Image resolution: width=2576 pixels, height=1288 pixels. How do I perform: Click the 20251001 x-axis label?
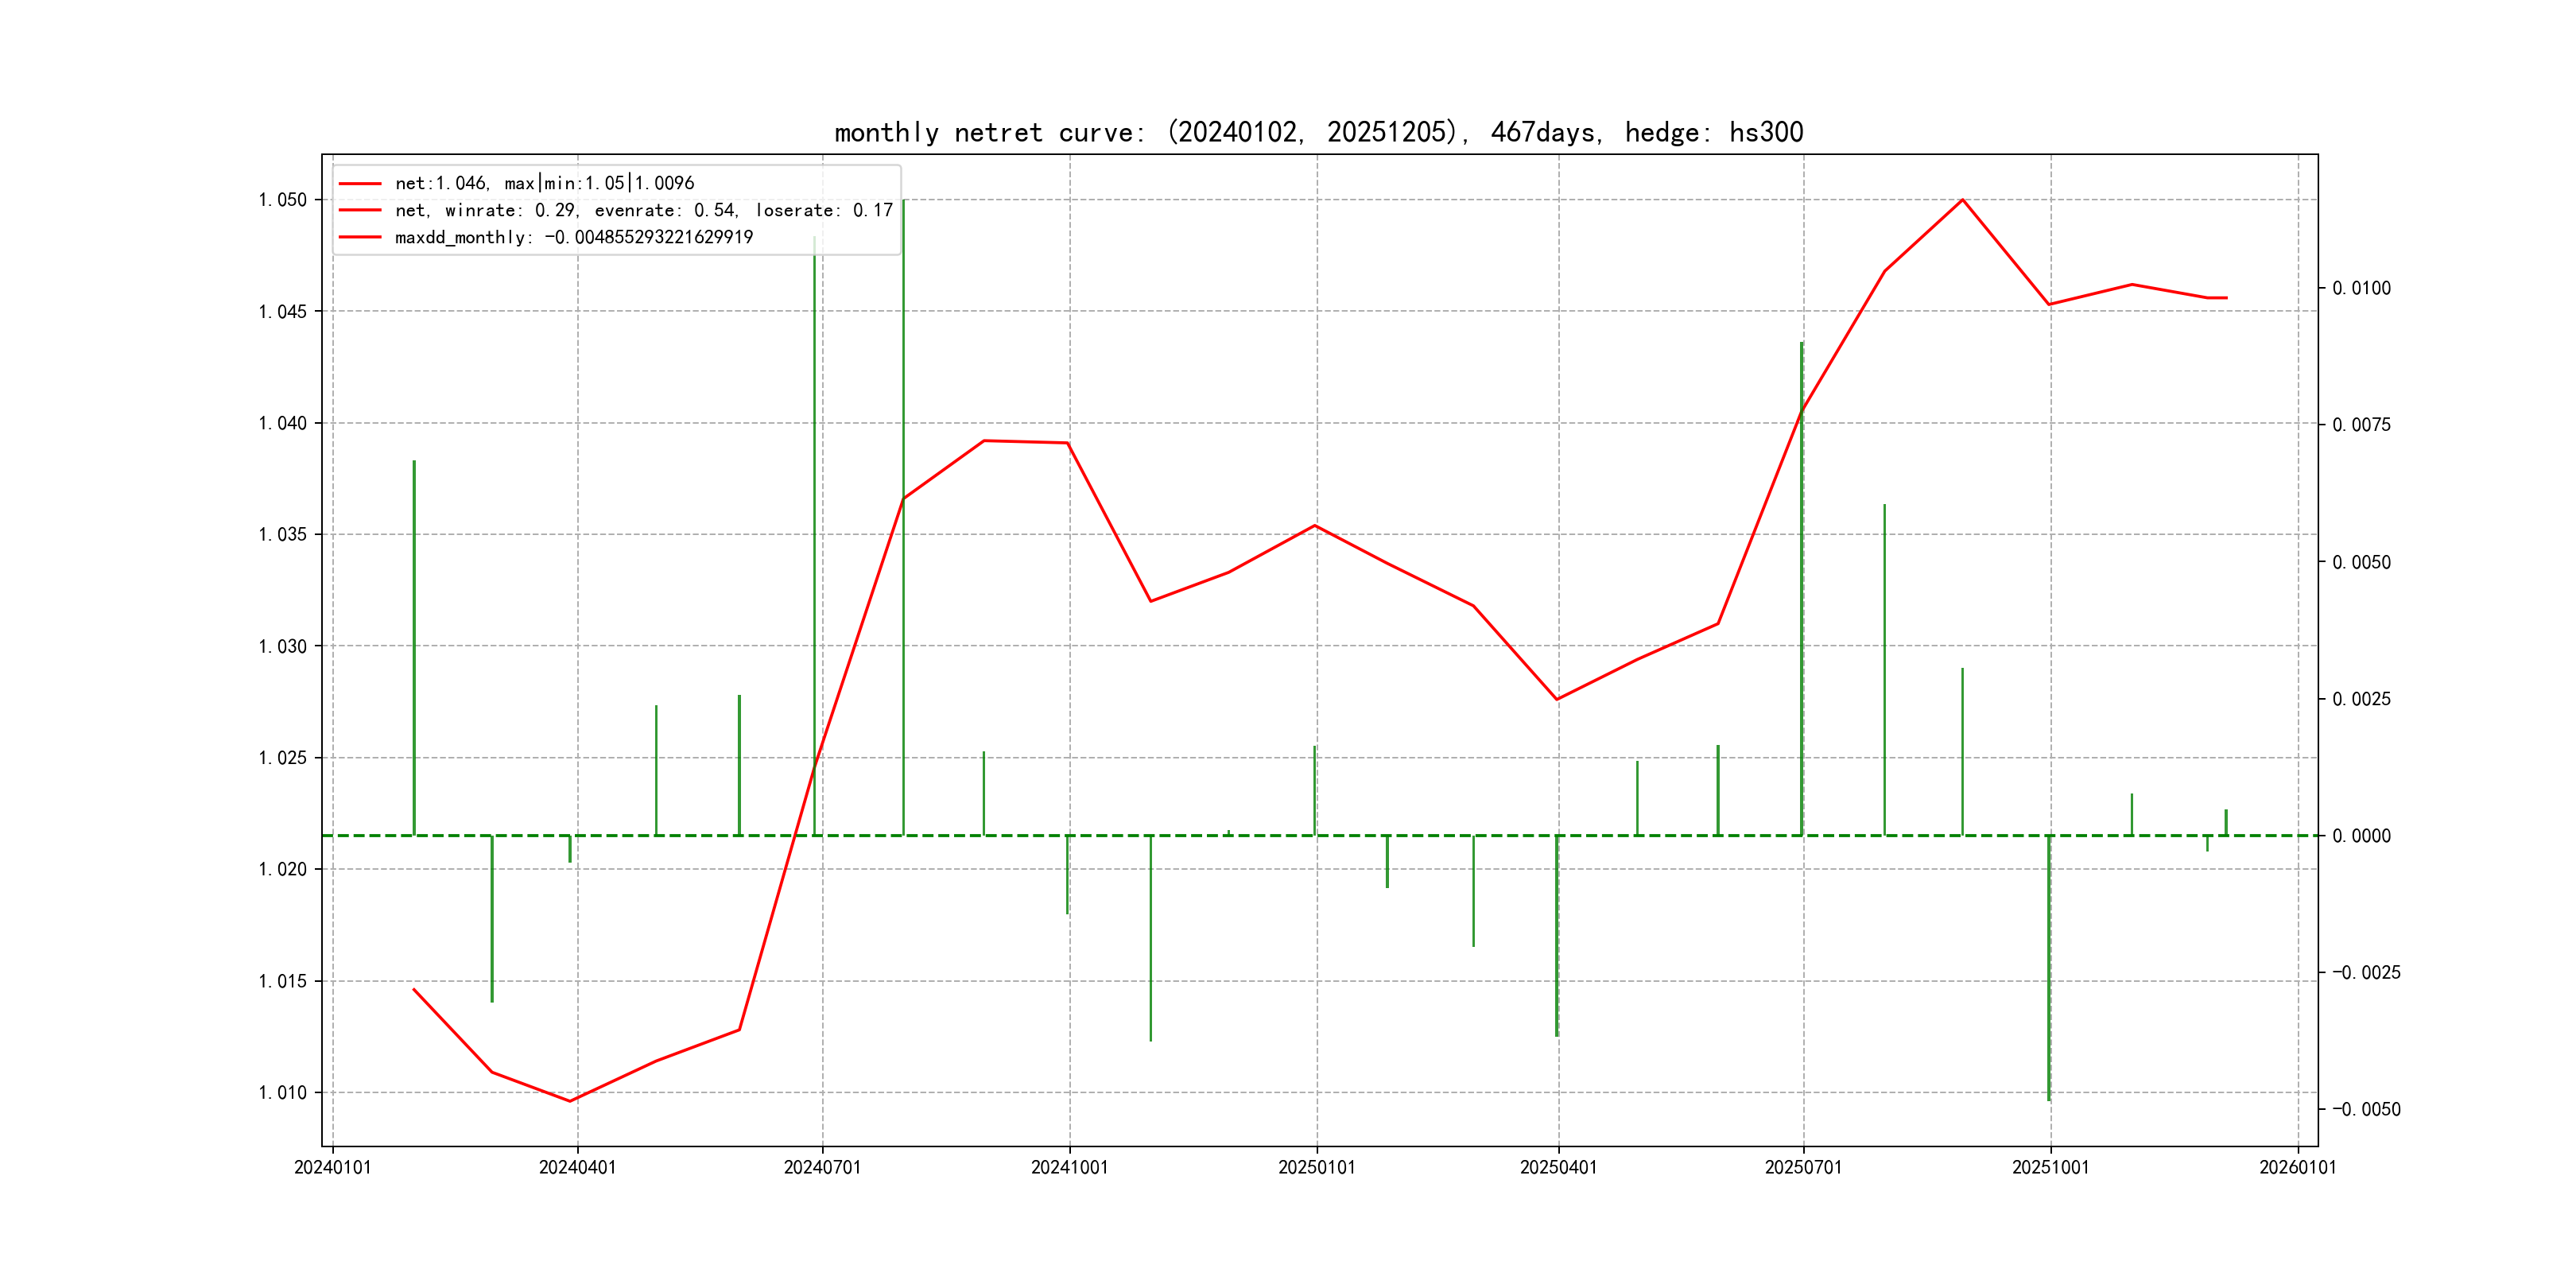(2050, 1167)
